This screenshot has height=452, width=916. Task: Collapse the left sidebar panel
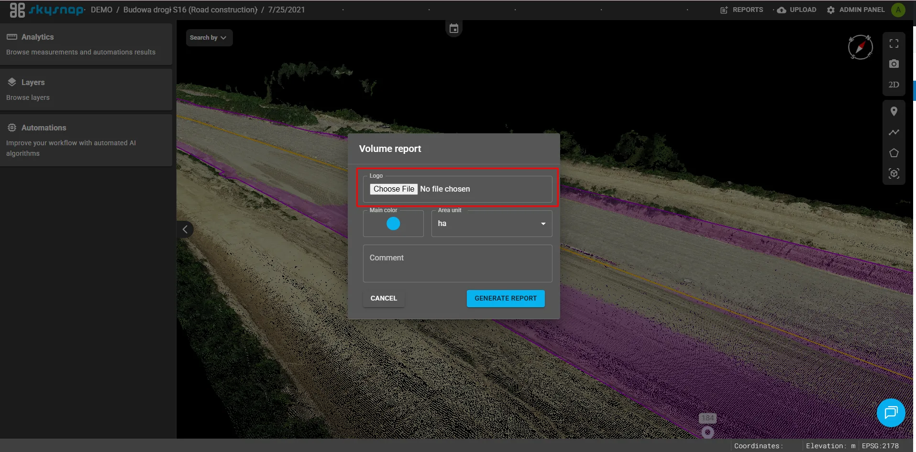[x=185, y=229]
